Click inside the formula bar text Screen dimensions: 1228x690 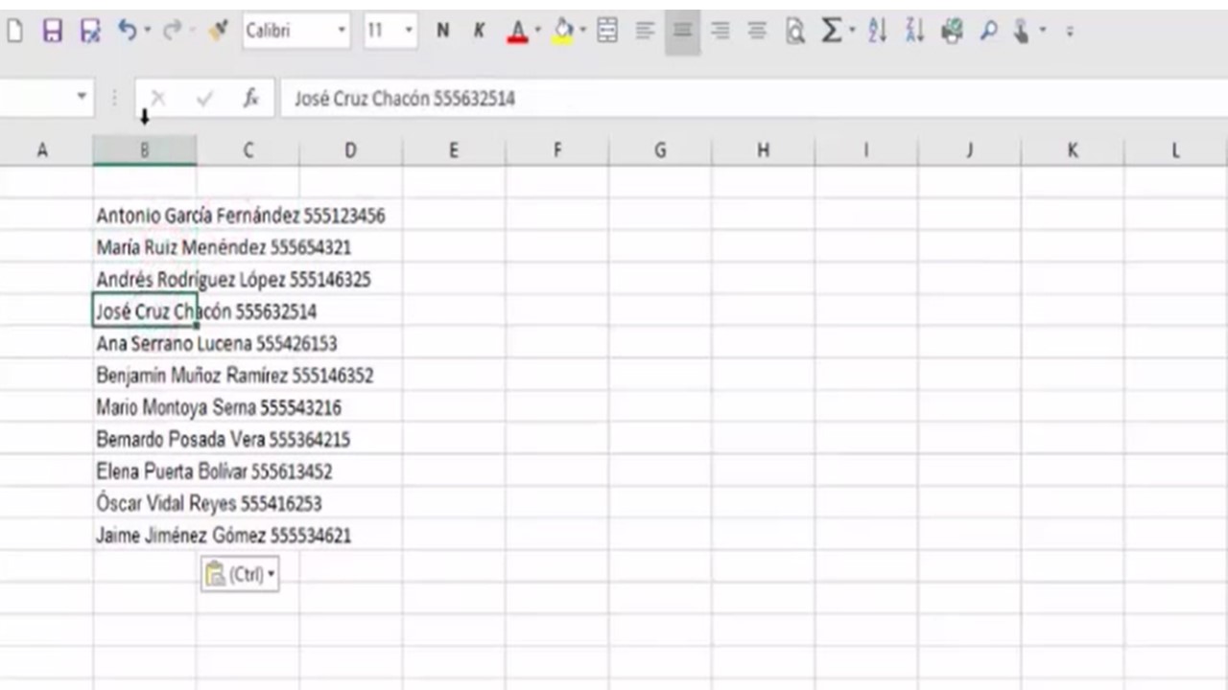point(405,99)
